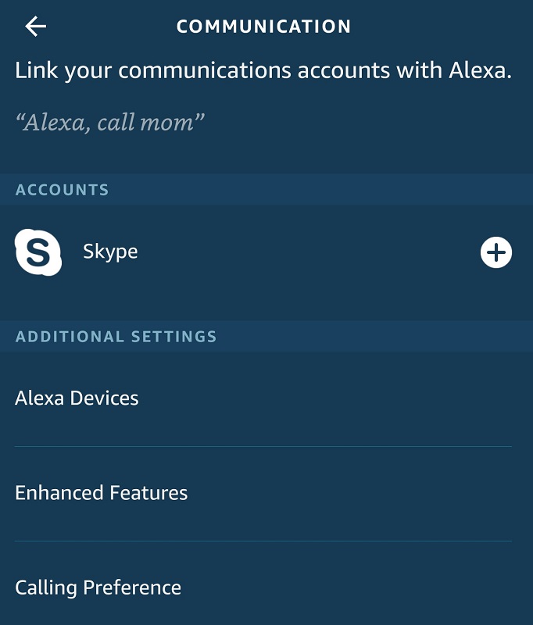
Task: Click the Skype logo icon
Action: click(x=38, y=252)
